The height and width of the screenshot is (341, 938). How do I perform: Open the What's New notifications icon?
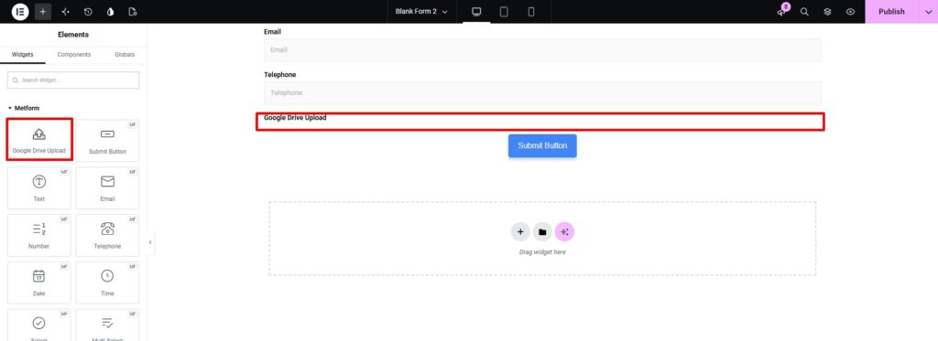(x=782, y=11)
